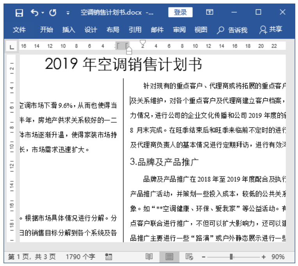Click the 告诉我 search box
The width and height of the screenshot is (298, 266).
[232, 30]
